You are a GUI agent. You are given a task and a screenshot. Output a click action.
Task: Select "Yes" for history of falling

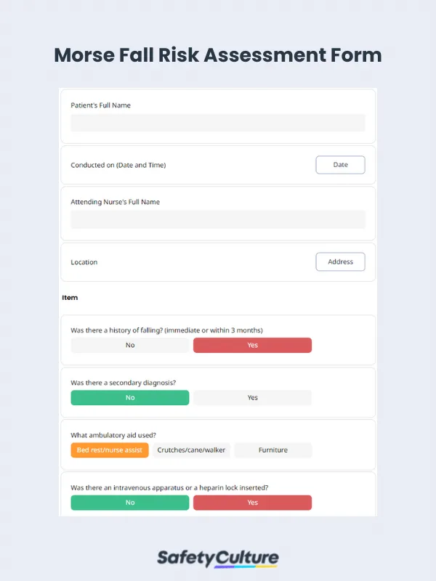(252, 345)
